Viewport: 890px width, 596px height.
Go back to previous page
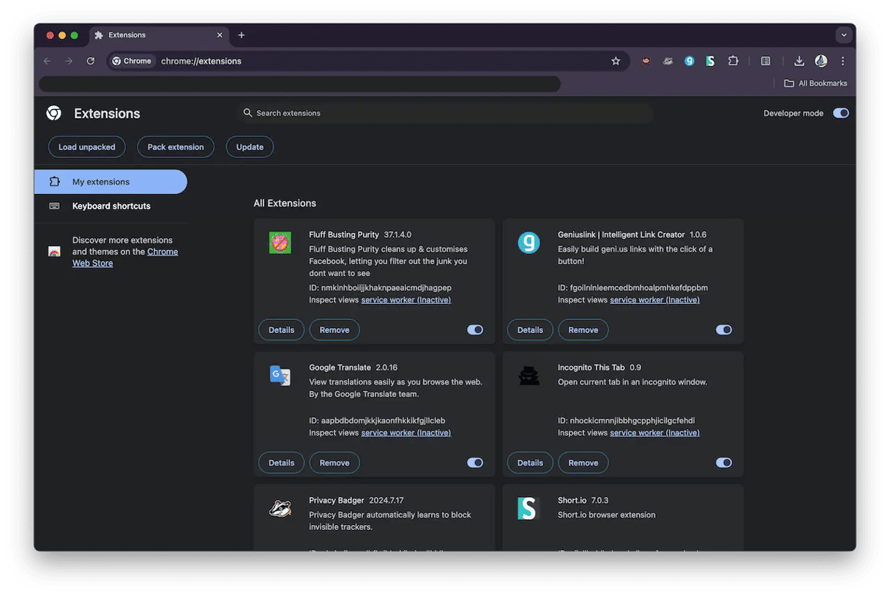coord(48,62)
